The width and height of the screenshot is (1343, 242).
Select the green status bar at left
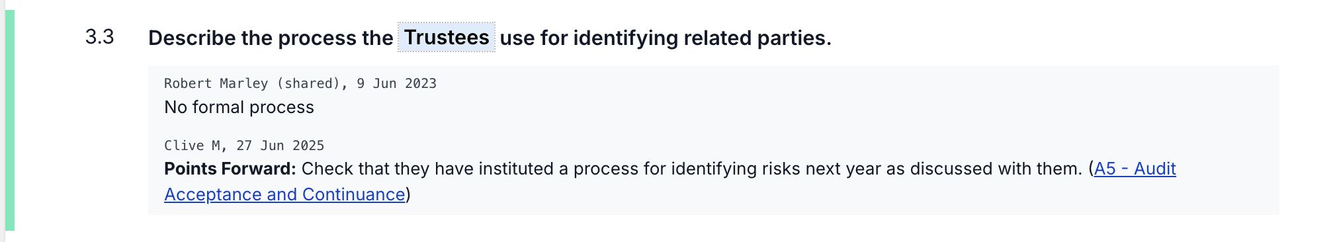pos(10,120)
